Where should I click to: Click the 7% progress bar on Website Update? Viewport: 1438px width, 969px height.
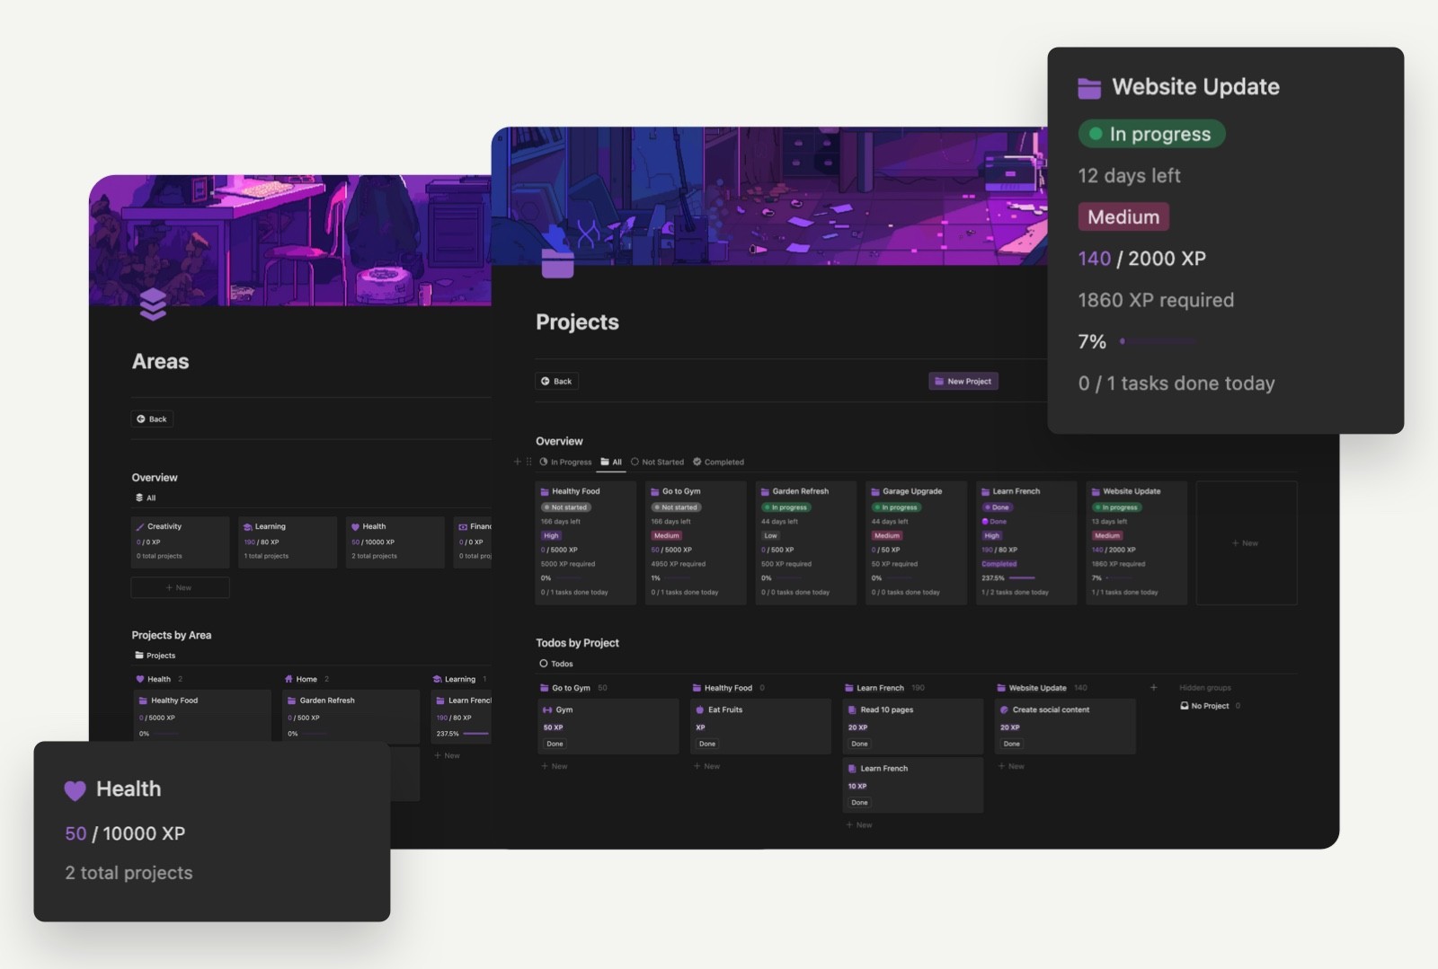pyautogui.click(x=1159, y=342)
